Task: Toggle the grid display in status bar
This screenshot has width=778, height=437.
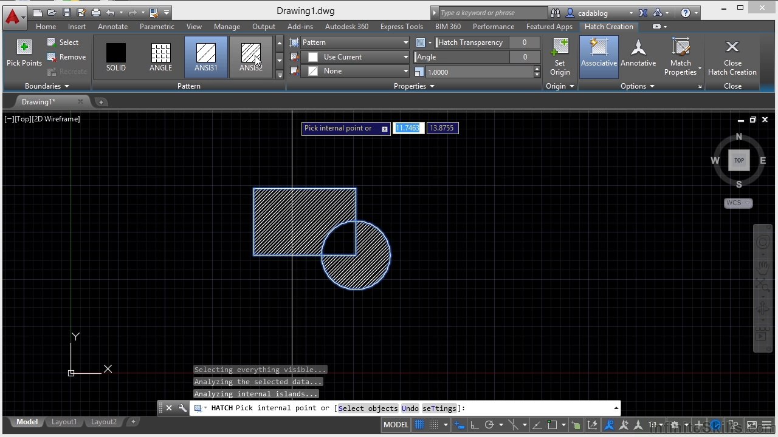Action: 419,425
